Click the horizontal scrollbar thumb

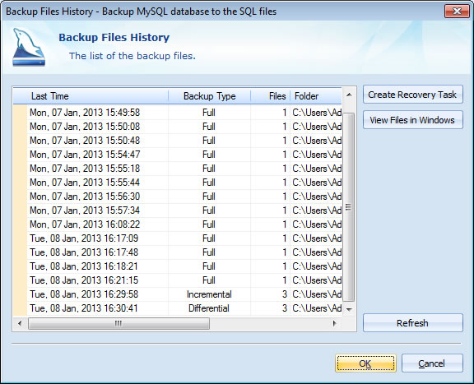point(118,323)
